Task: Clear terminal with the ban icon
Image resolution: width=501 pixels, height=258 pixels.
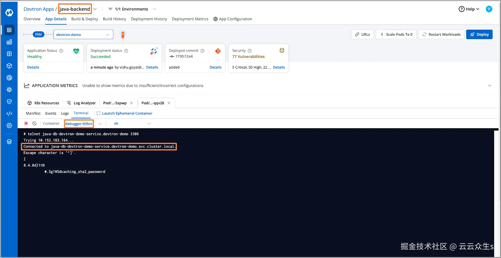Action: [x=34, y=123]
